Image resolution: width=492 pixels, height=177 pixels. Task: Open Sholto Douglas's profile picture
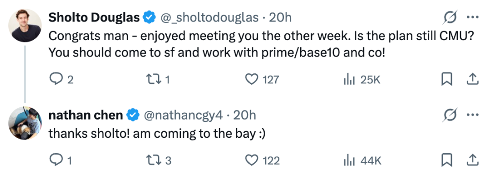pyautogui.click(x=25, y=26)
